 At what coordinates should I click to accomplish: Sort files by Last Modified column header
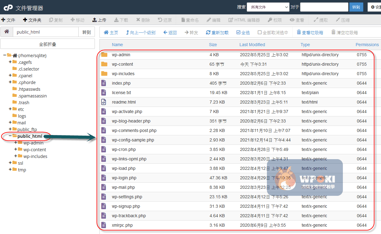[252, 45]
